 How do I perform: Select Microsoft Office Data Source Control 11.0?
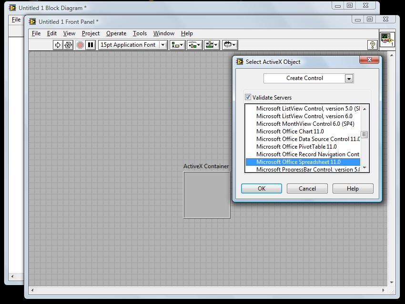(303, 139)
